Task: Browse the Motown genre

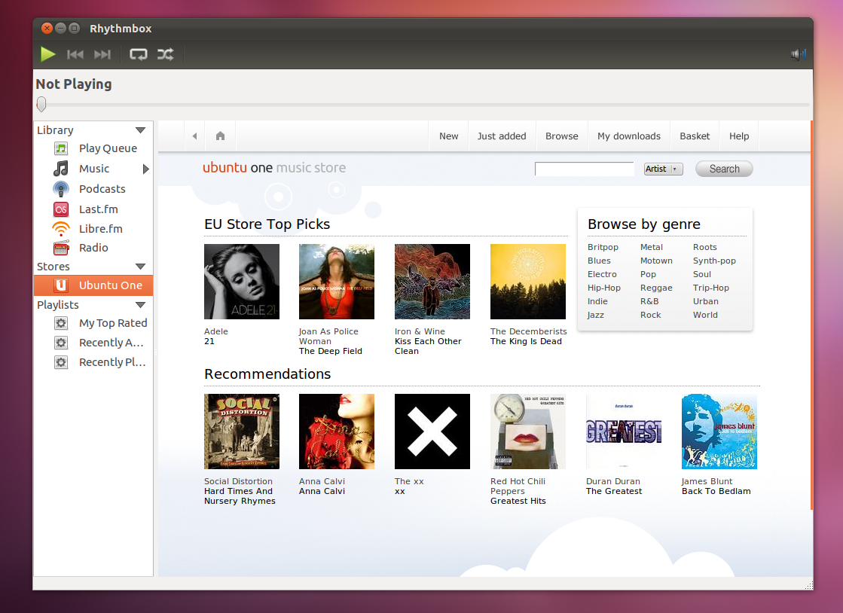Action: click(x=656, y=261)
